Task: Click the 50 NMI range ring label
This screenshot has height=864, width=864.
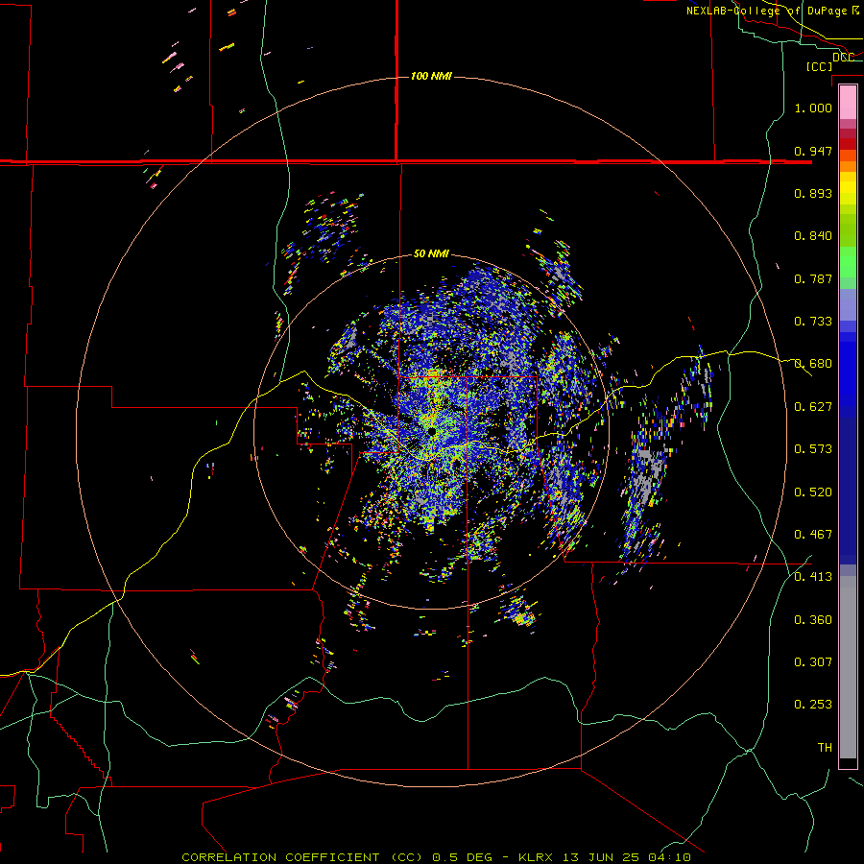Action: click(431, 253)
